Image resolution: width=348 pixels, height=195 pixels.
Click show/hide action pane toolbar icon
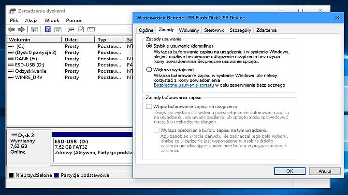click(x=58, y=29)
